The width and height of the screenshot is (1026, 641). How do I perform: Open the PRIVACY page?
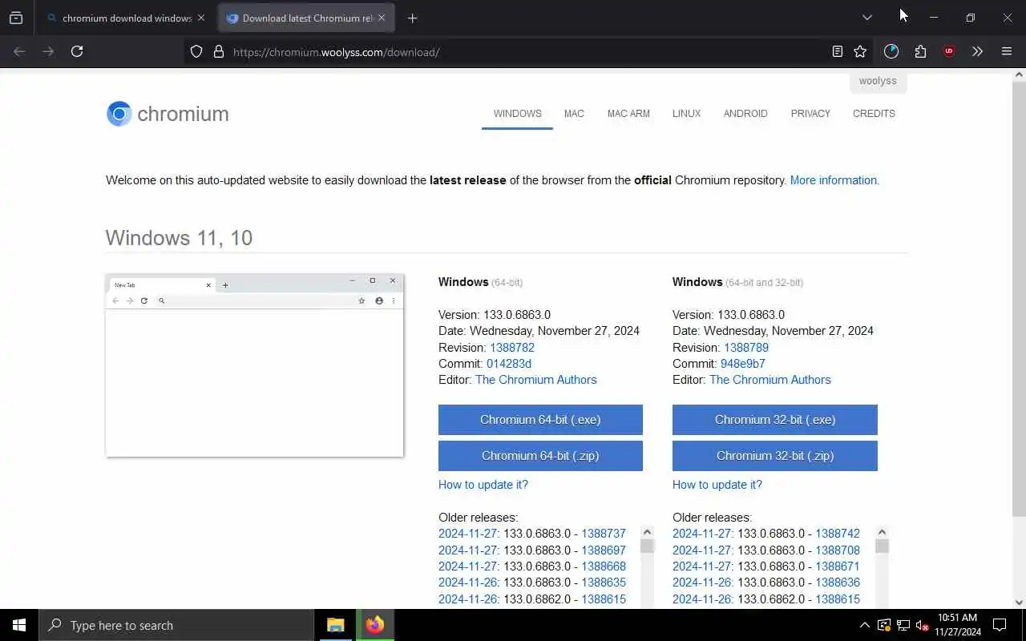pyautogui.click(x=810, y=114)
